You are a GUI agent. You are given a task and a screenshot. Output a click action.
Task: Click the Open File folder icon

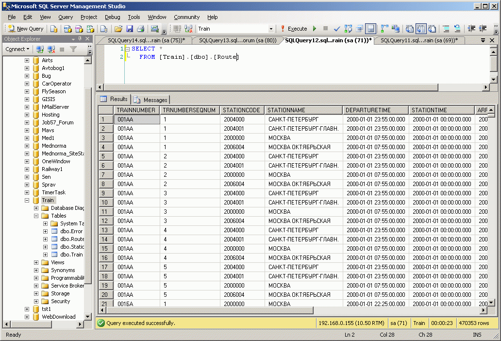[x=118, y=29]
